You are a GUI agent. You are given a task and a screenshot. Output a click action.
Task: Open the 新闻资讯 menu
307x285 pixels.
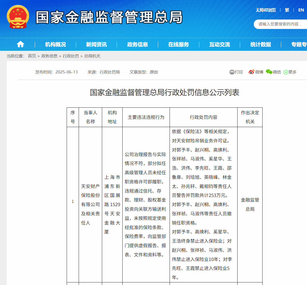(96, 44)
